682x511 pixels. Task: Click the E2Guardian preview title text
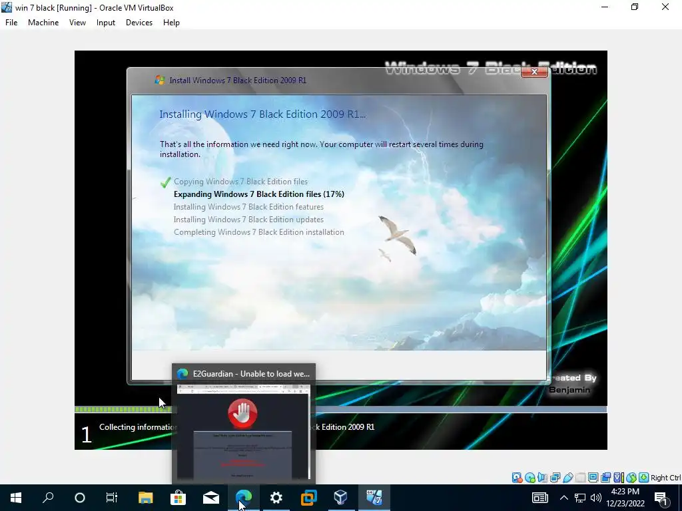(x=251, y=374)
